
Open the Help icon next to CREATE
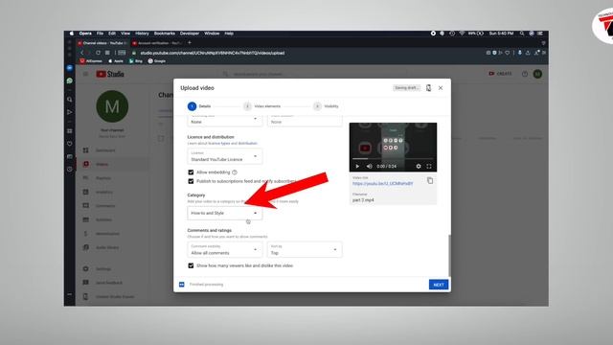[525, 74]
